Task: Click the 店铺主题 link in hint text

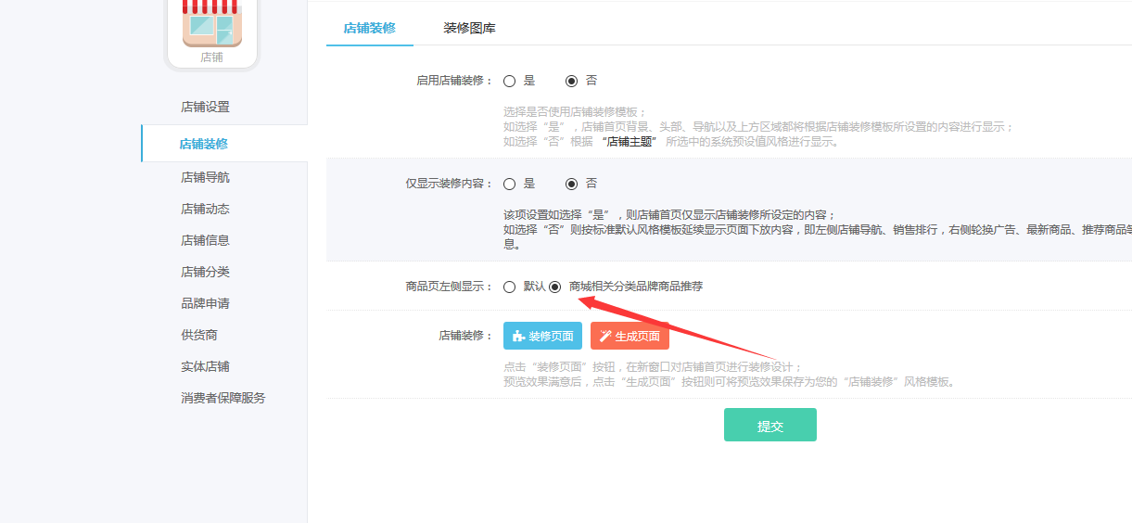Action: click(630, 142)
